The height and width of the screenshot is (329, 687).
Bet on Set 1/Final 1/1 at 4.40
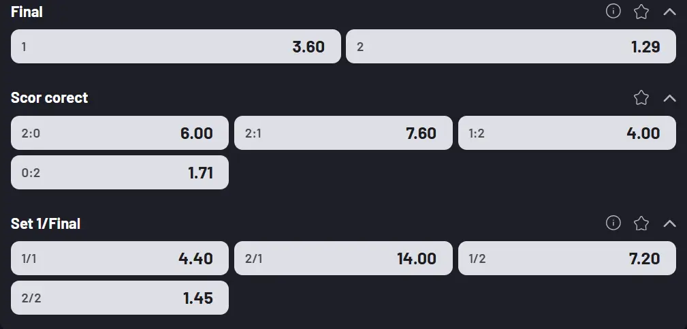(x=120, y=258)
